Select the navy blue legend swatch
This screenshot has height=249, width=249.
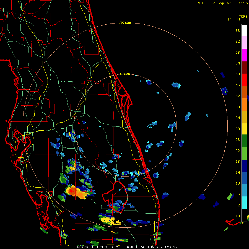point(244,166)
